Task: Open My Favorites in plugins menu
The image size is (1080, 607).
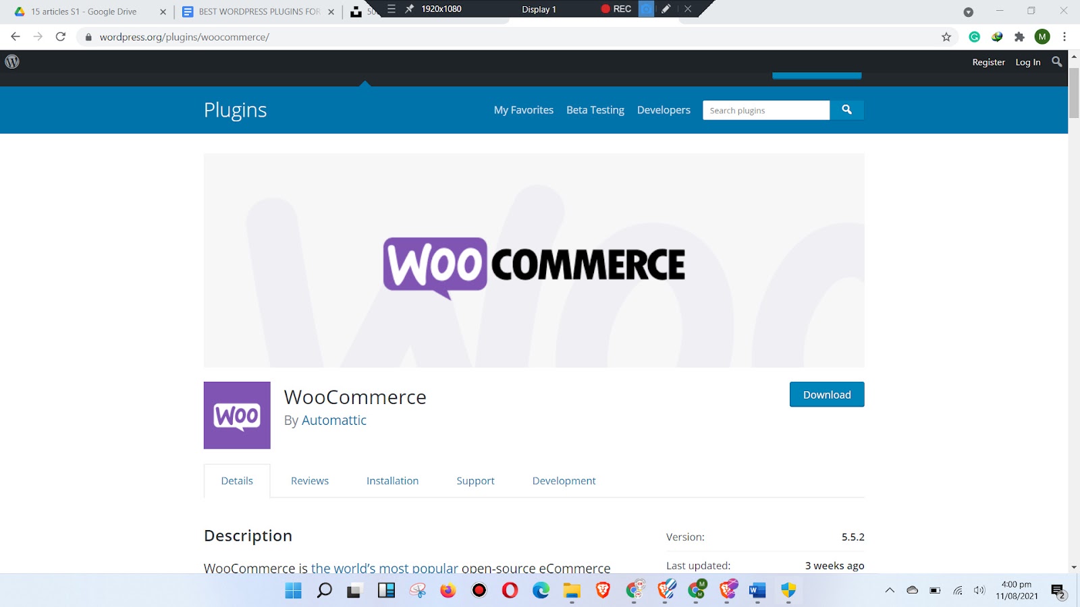Action: coord(524,110)
